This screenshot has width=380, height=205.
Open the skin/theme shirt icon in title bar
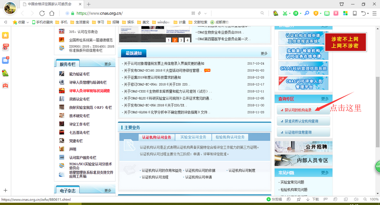342,4
